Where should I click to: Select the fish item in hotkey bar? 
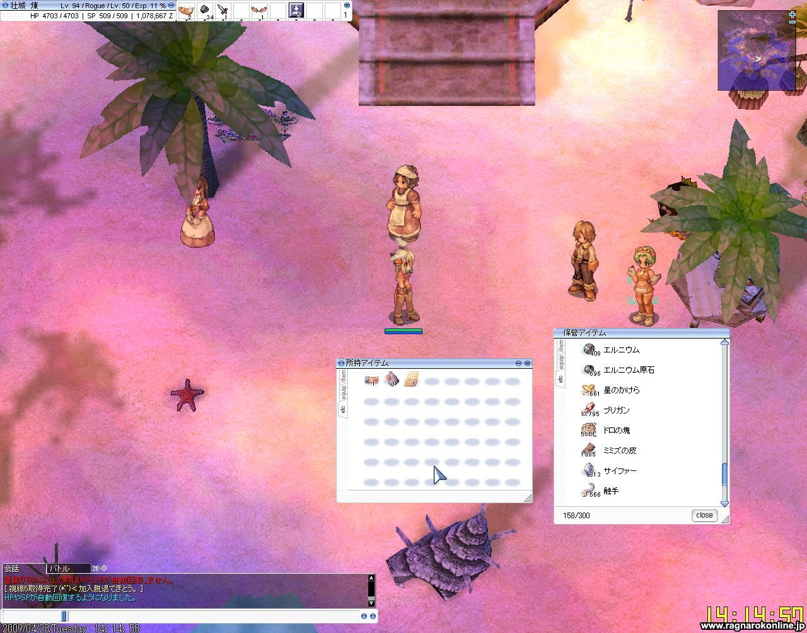click(186, 10)
